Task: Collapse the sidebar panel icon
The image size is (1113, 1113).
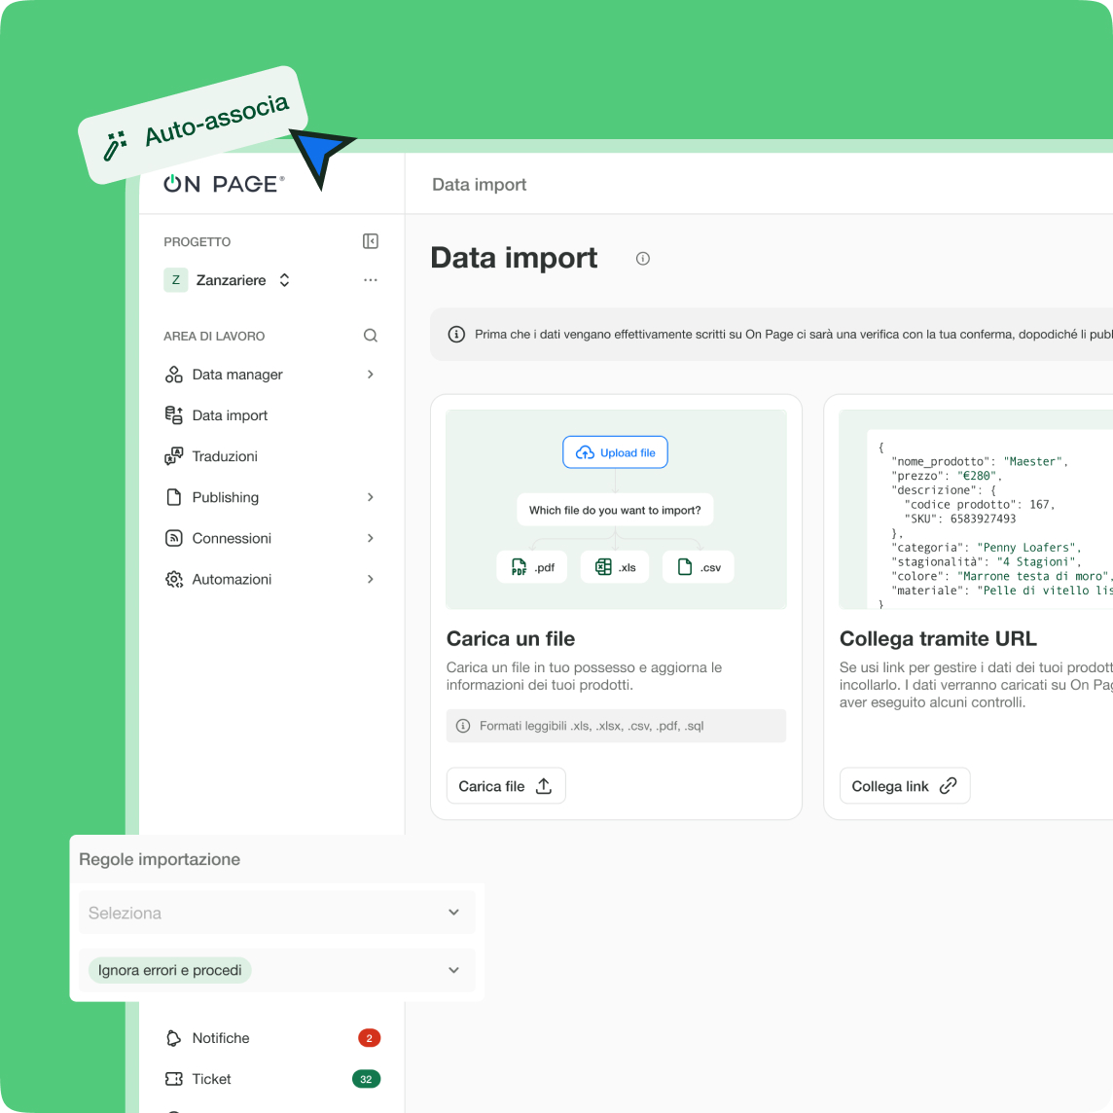Action: click(370, 241)
